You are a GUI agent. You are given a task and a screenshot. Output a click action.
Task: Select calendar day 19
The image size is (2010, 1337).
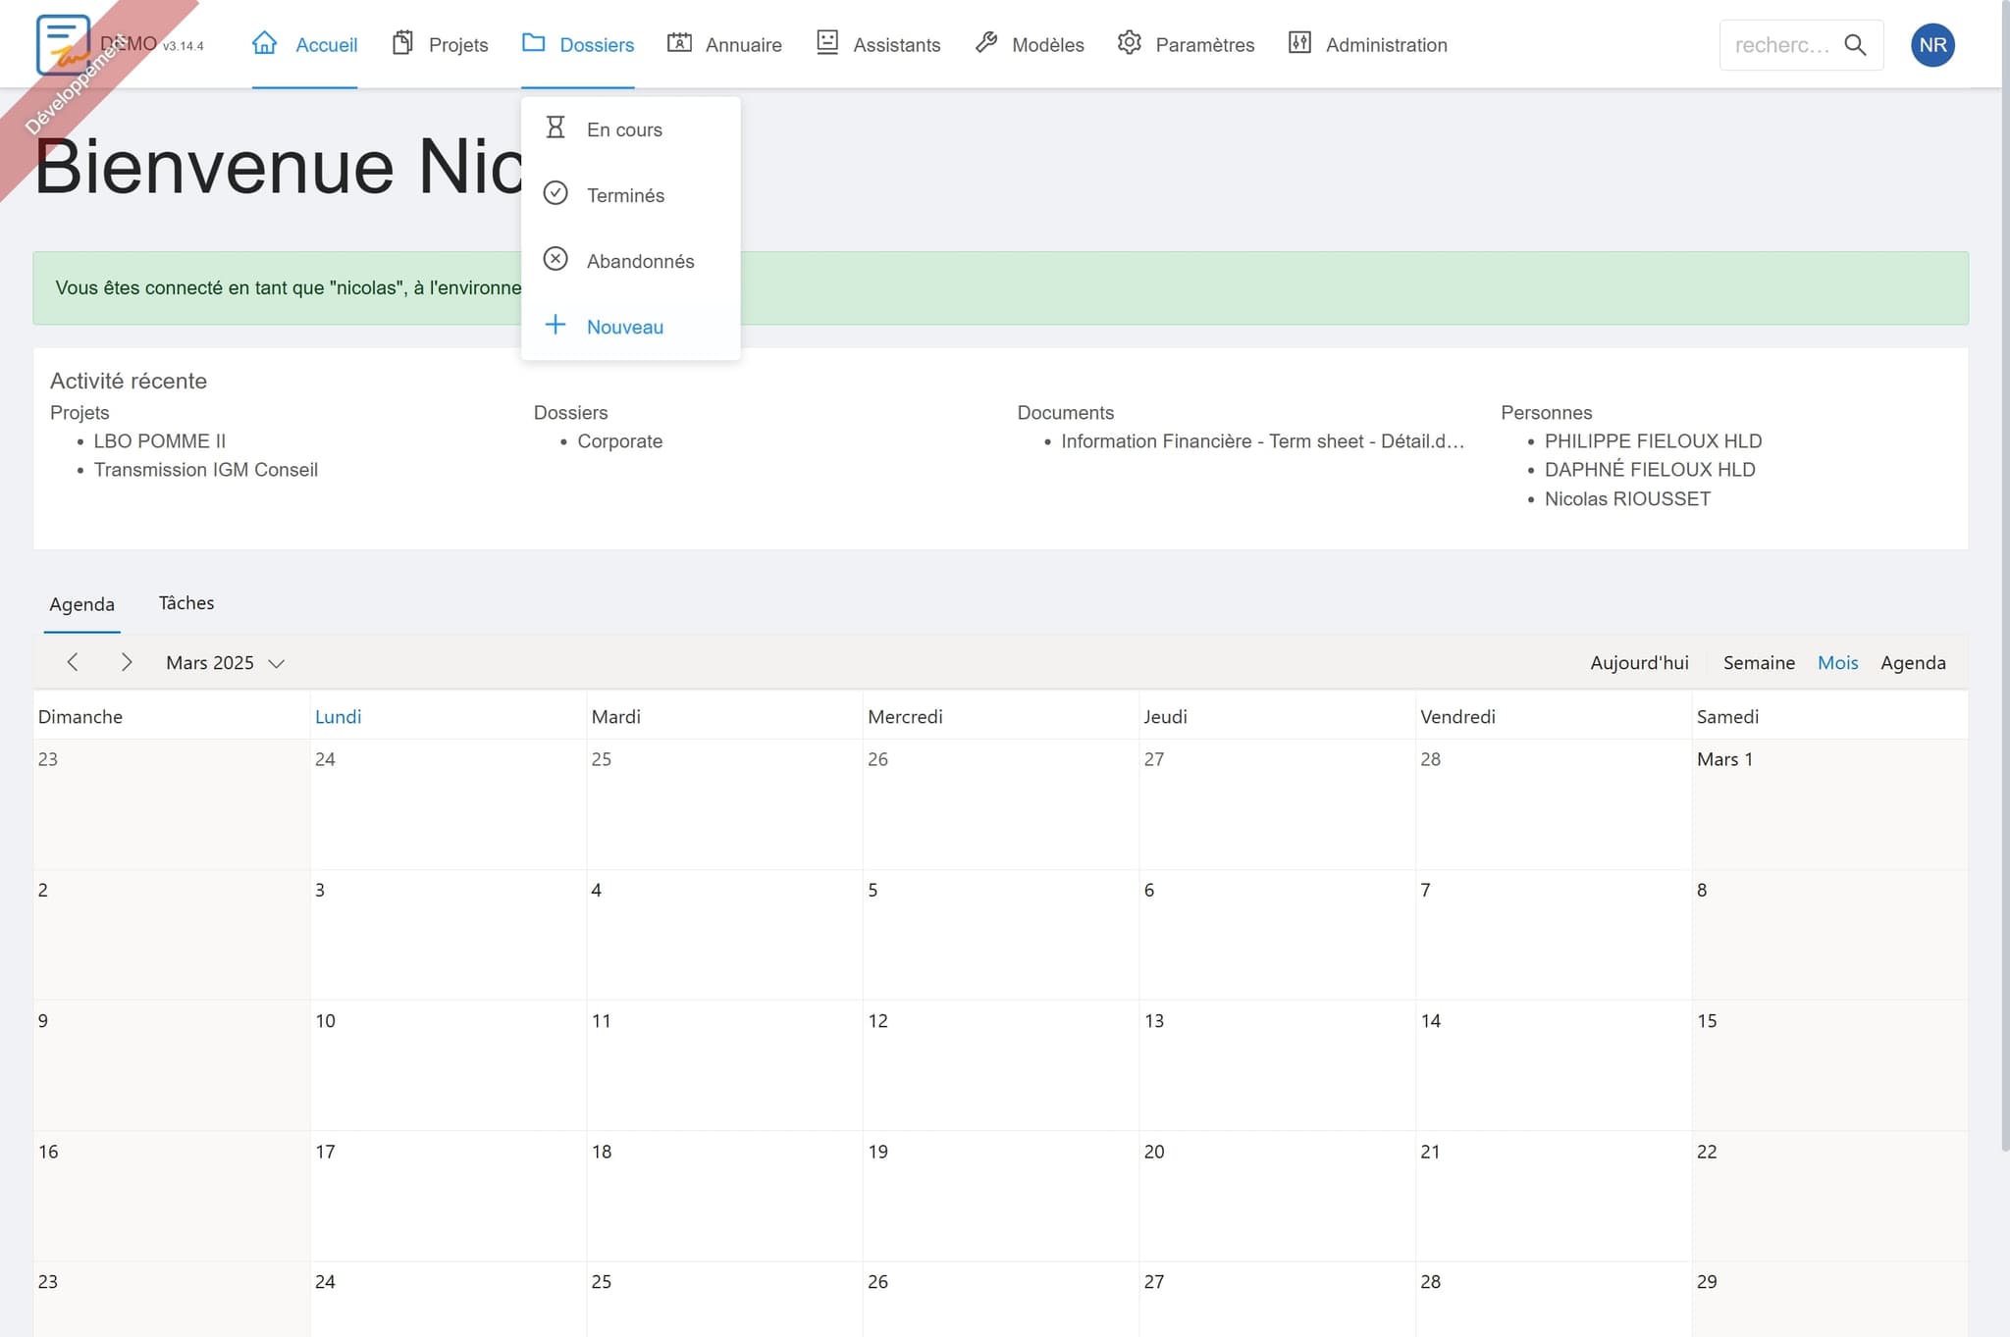pyautogui.click(x=1000, y=1196)
